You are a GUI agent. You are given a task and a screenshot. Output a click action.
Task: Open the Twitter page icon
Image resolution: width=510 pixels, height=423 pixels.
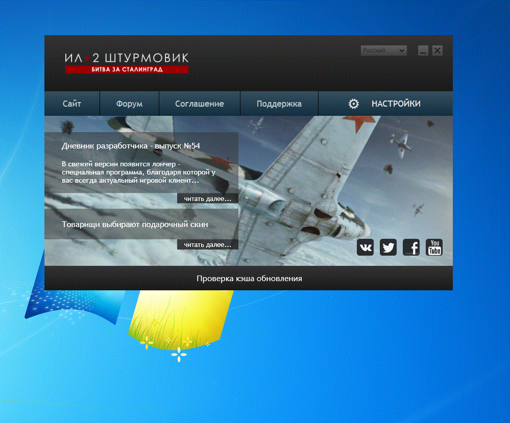pos(388,247)
